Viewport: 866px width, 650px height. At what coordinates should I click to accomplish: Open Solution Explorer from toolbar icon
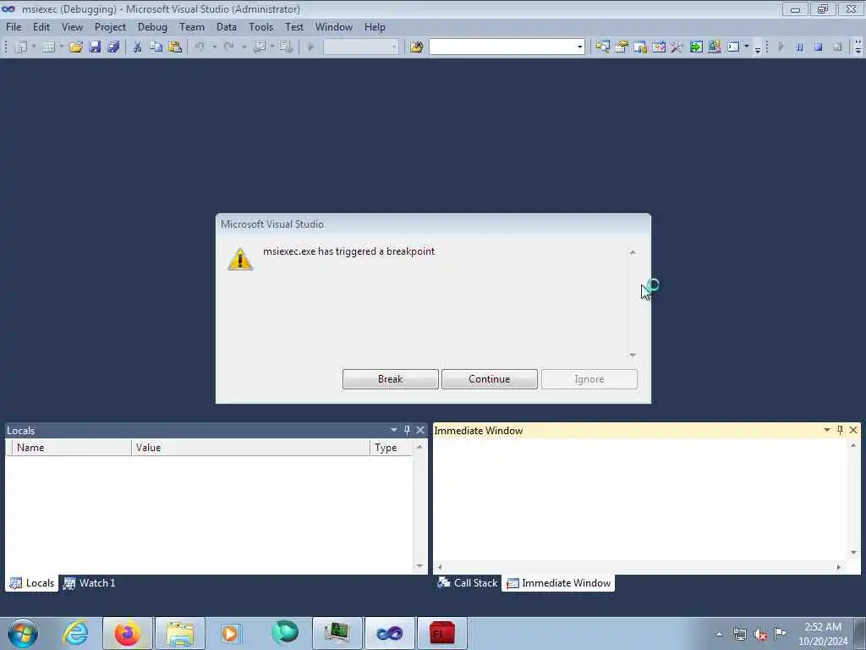[x=602, y=47]
